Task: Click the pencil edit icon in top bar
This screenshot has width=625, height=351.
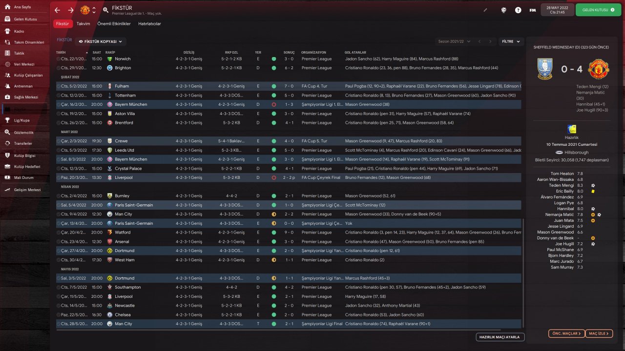Action: coord(485,10)
